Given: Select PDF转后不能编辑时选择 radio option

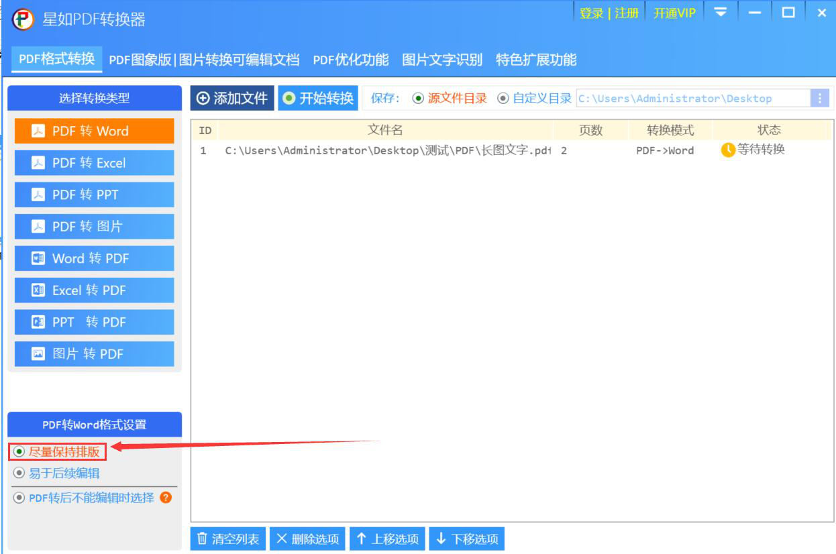Looking at the screenshot, I should click(x=84, y=498).
